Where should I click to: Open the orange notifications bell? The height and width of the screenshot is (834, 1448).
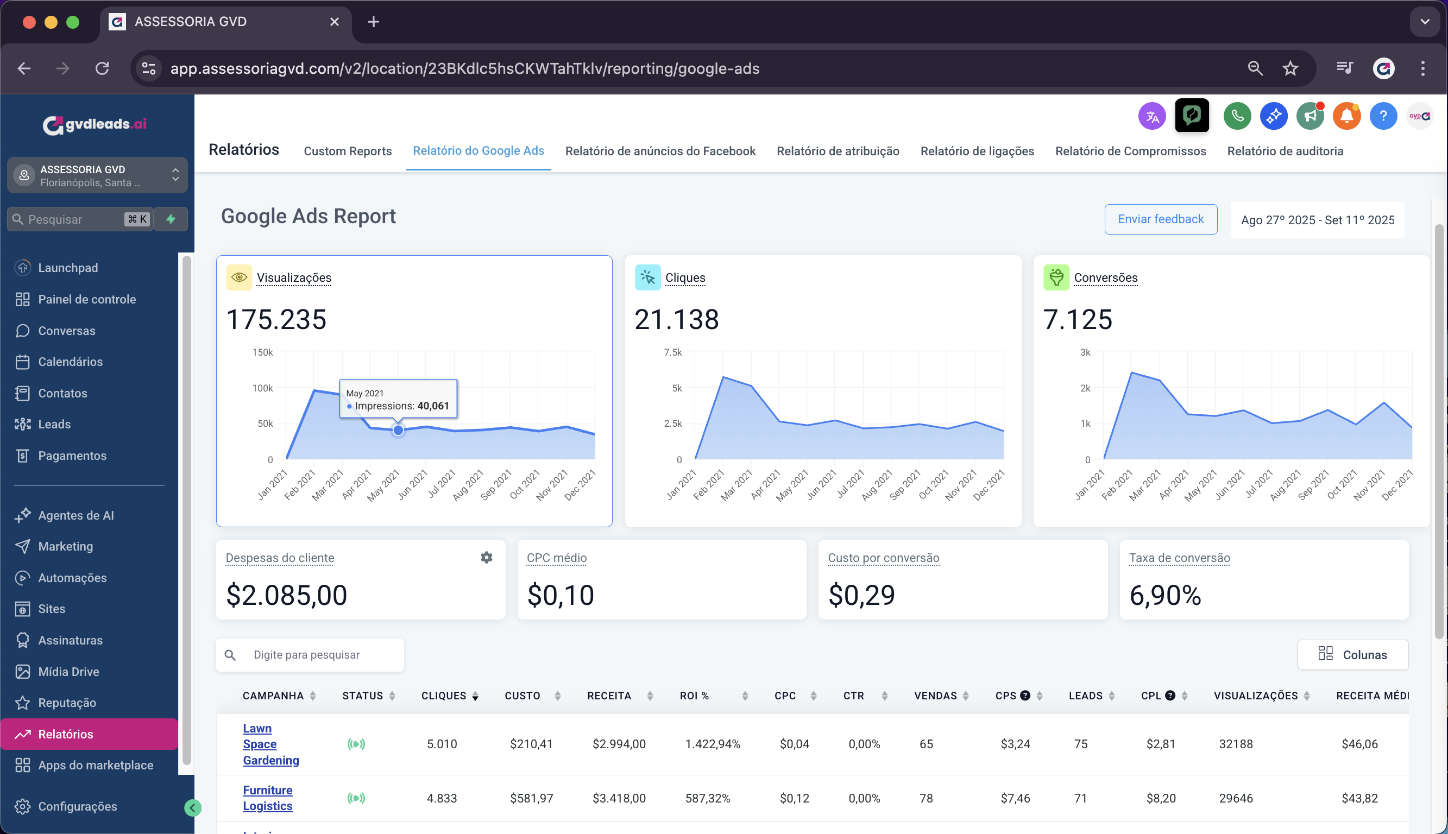tap(1346, 116)
